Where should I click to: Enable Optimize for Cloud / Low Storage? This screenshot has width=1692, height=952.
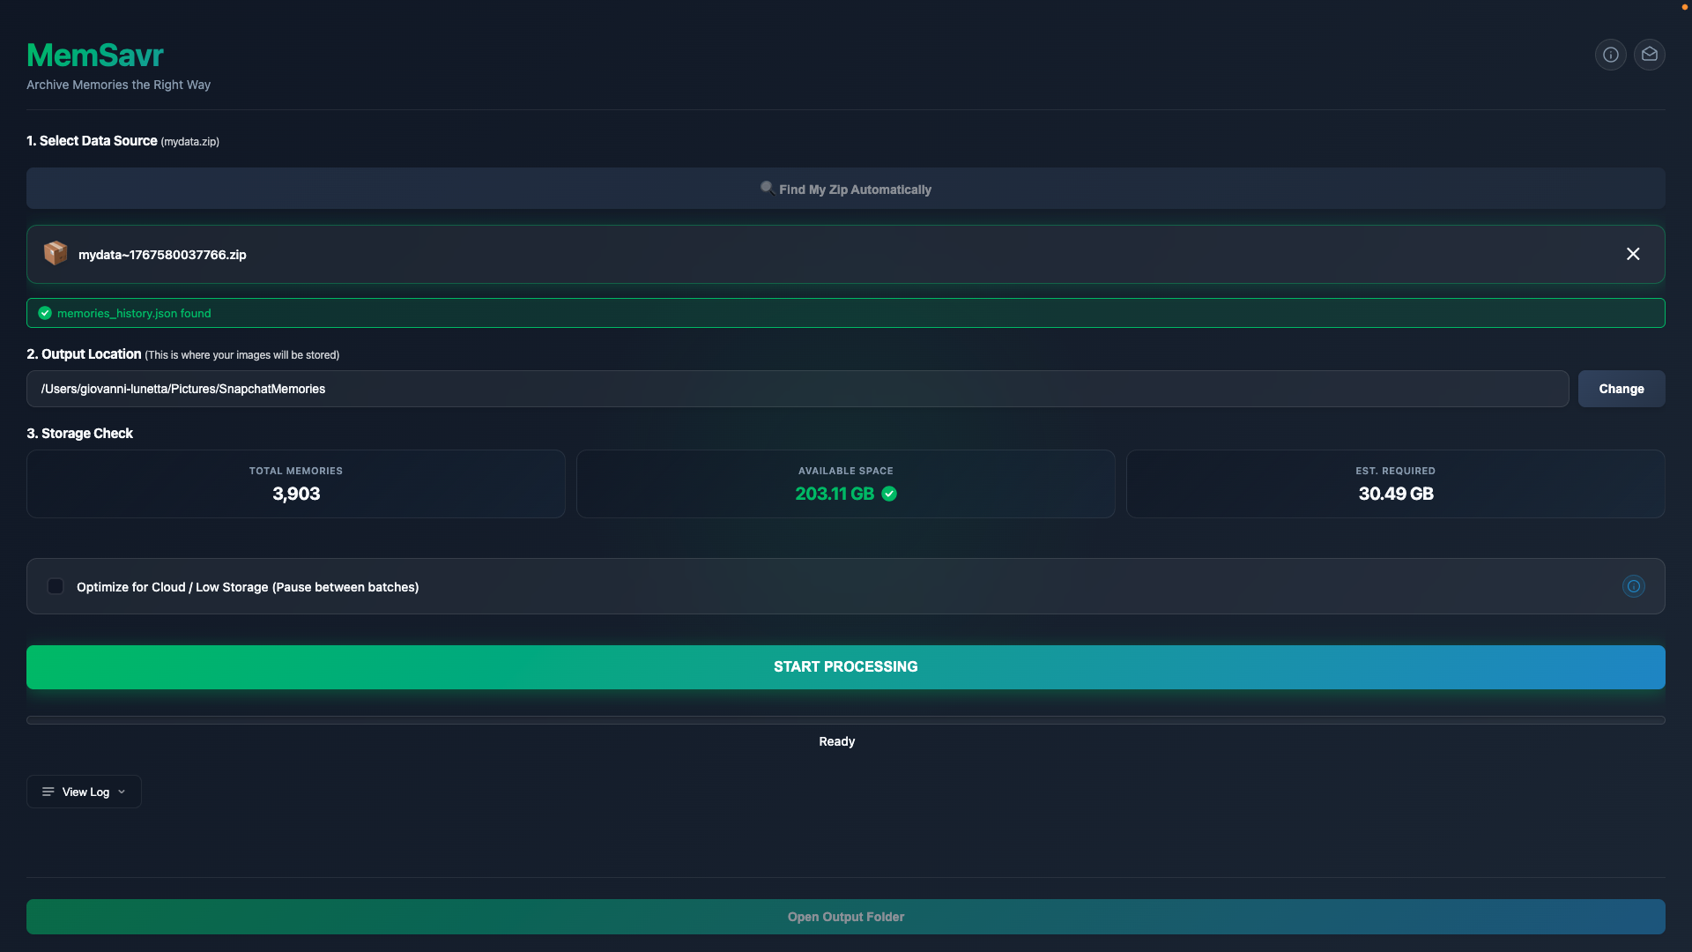click(56, 586)
